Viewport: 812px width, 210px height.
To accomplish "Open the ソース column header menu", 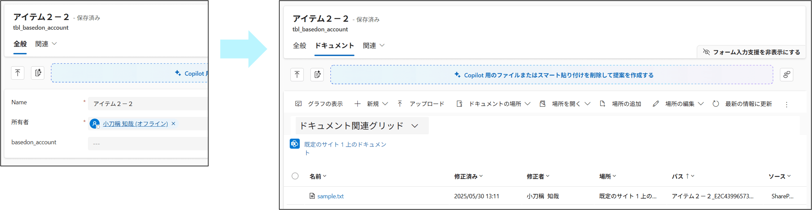I will [x=780, y=176].
